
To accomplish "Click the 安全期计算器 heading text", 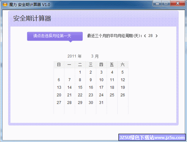I will pyautogui.click(x=32, y=18).
